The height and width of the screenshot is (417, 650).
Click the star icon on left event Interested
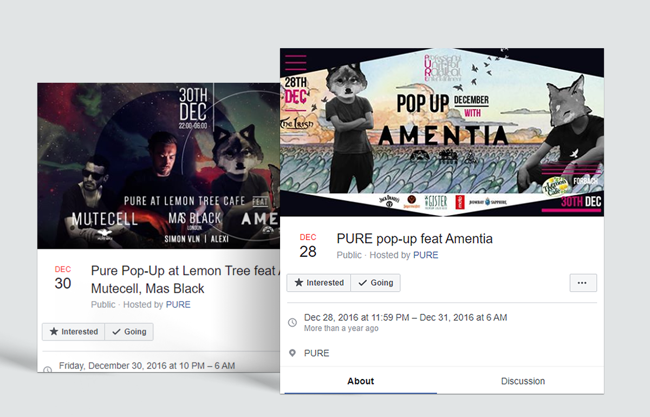click(54, 332)
